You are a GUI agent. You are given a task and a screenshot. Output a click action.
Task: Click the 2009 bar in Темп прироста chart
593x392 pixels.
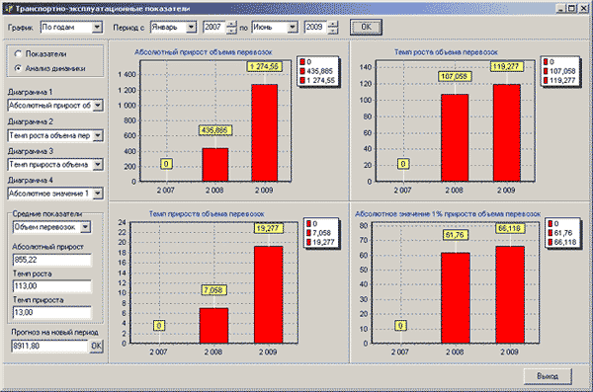click(269, 295)
